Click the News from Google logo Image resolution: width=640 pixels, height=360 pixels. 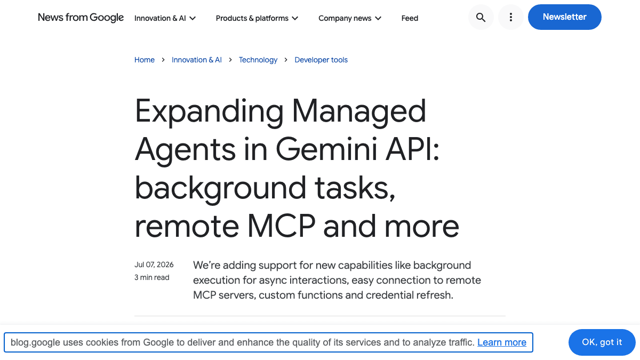pyautogui.click(x=81, y=18)
